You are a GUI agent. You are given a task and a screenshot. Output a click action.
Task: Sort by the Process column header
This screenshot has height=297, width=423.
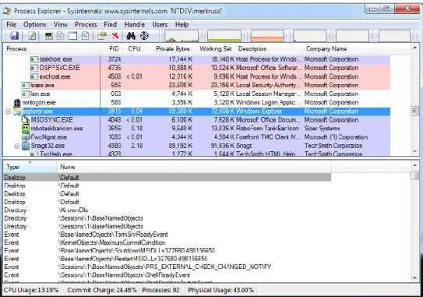pos(51,49)
